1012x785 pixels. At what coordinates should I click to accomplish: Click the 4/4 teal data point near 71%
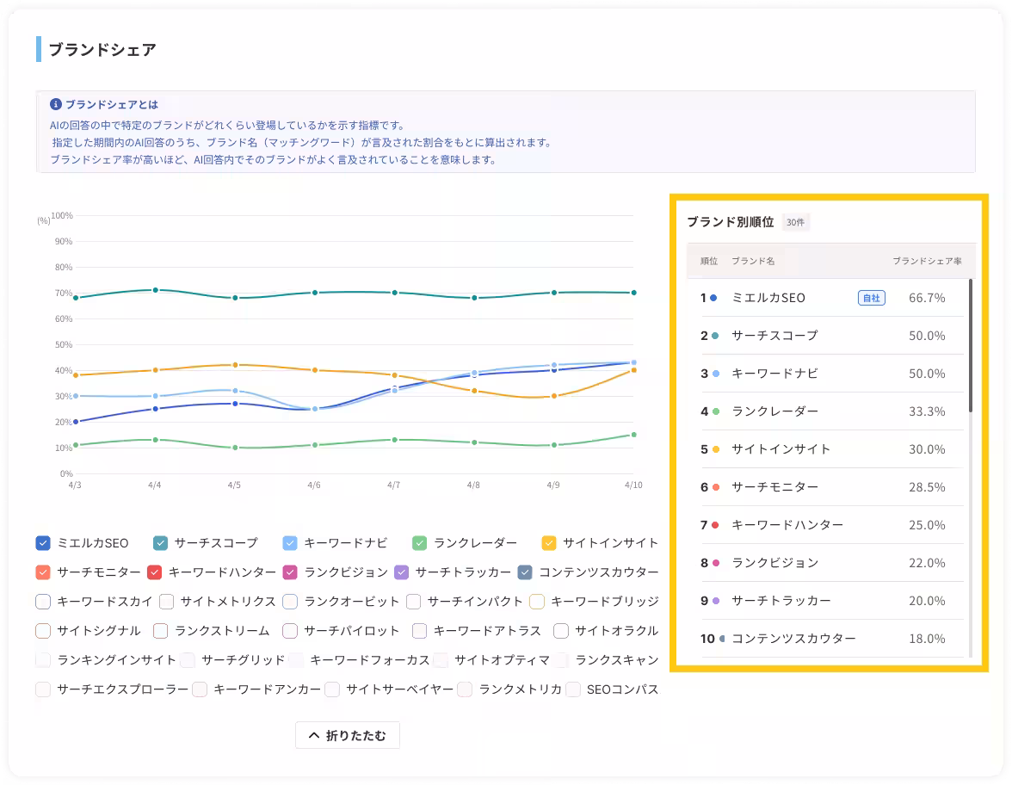(x=156, y=290)
